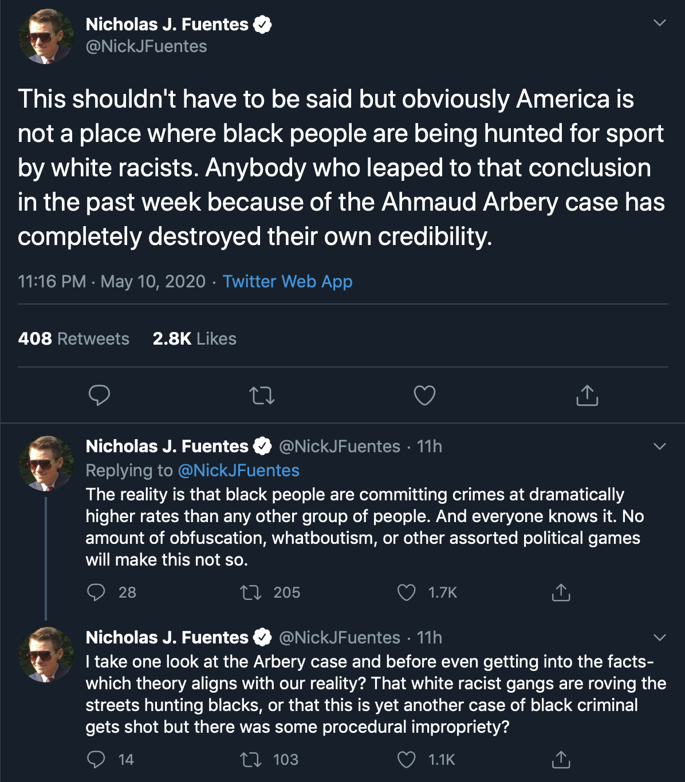This screenshot has height=782, width=685.
Task: Click the main tweet's profile avatar
Action: tap(46, 35)
